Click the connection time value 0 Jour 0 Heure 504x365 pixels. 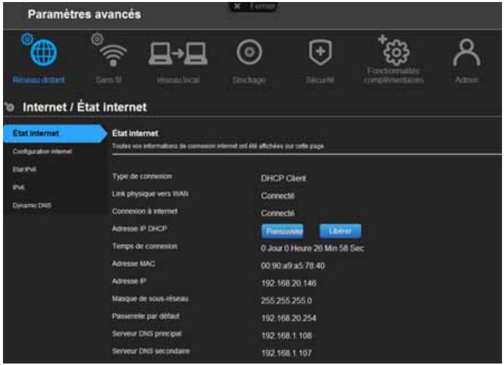pos(313,248)
